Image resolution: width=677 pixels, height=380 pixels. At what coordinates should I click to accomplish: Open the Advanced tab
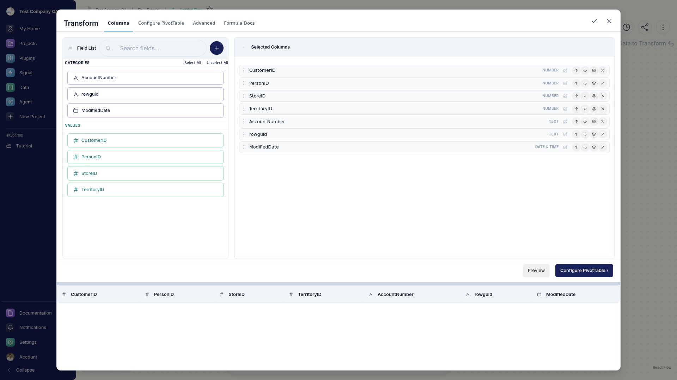pos(204,23)
